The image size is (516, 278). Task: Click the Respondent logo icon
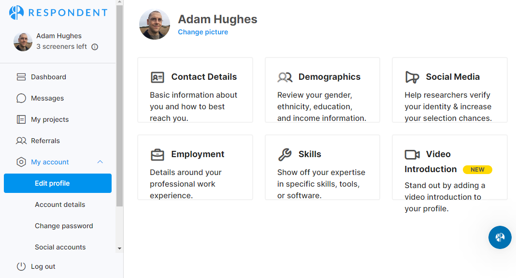click(x=16, y=13)
